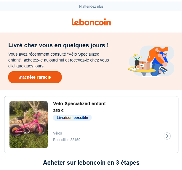
Task: Open the listing via the chevron arrow
Action: tap(167, 136)
